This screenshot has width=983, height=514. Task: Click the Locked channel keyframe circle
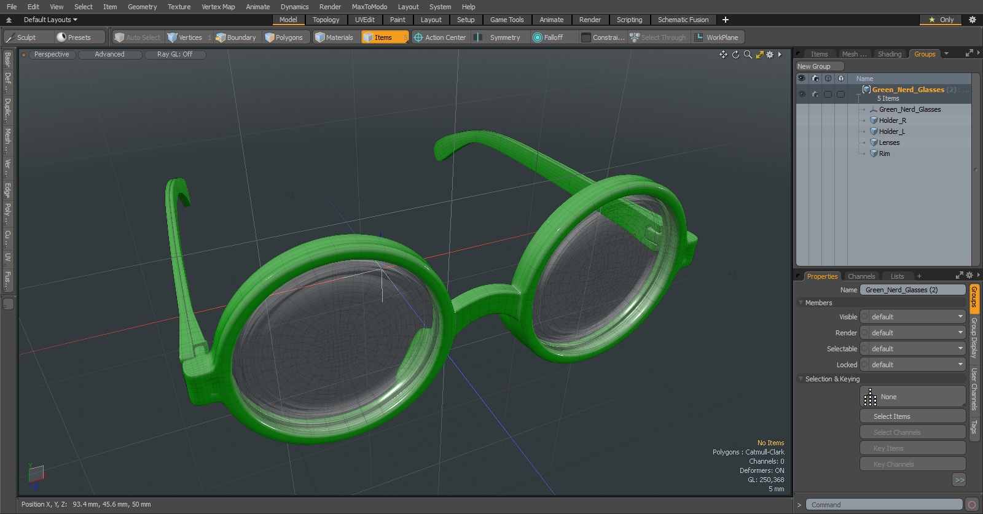(x=865, y=365)
